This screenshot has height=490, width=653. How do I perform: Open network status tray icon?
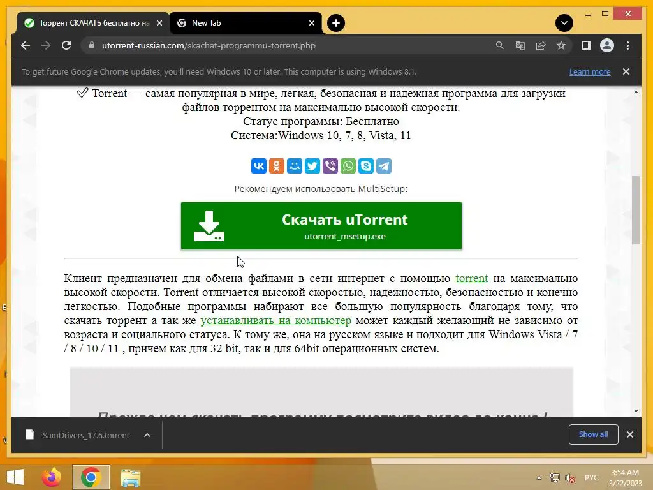tap(554, 478)
